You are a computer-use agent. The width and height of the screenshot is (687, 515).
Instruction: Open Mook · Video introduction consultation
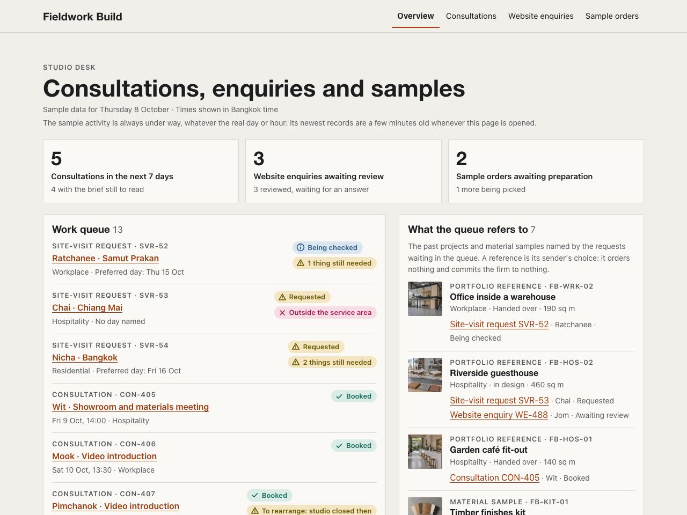pyautogui.click(x=104, y=456)
